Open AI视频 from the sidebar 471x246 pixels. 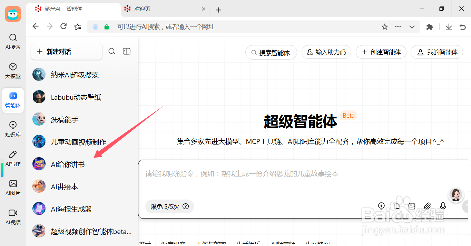point(13,217)
